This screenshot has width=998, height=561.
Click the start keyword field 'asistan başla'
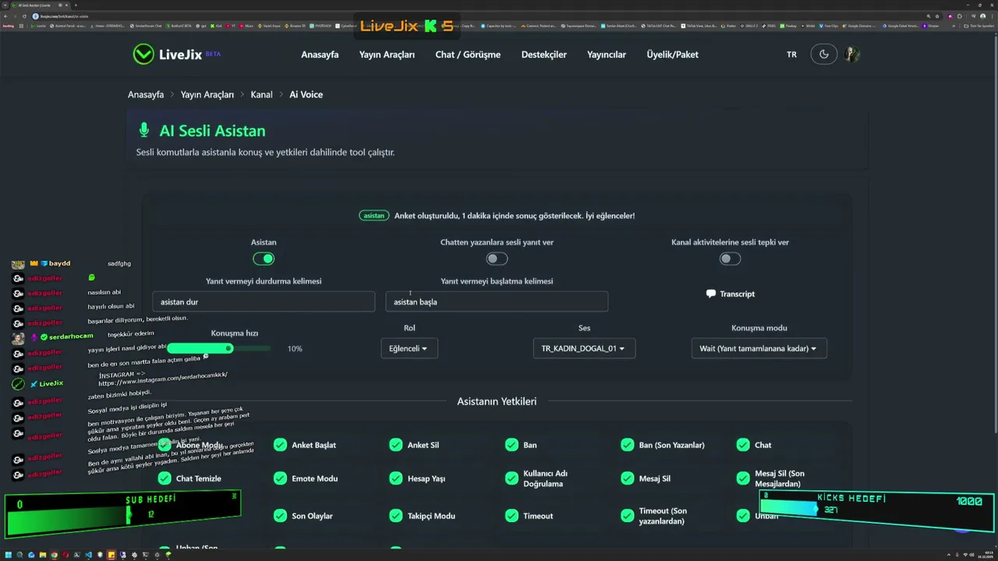click(497, 302)
